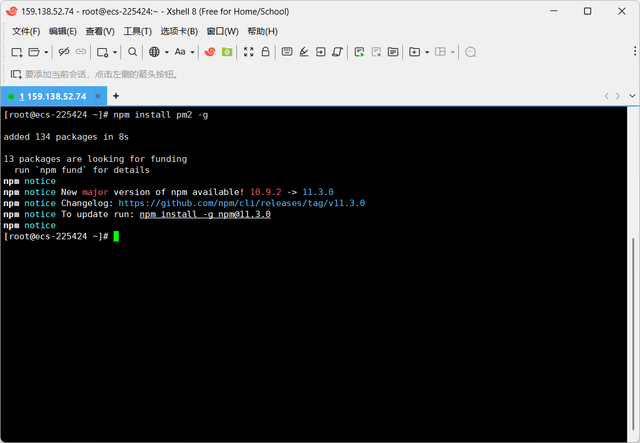Click the 'npm install pm2 -g' command text

(161, 115)
